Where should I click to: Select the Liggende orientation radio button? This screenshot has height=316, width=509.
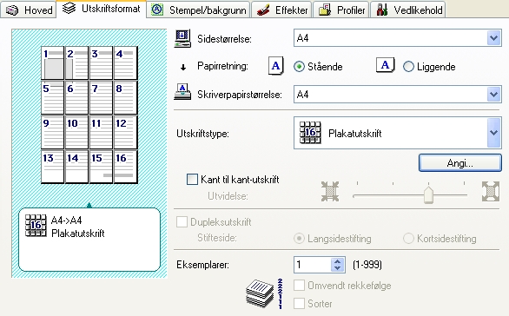click(408, 67)
